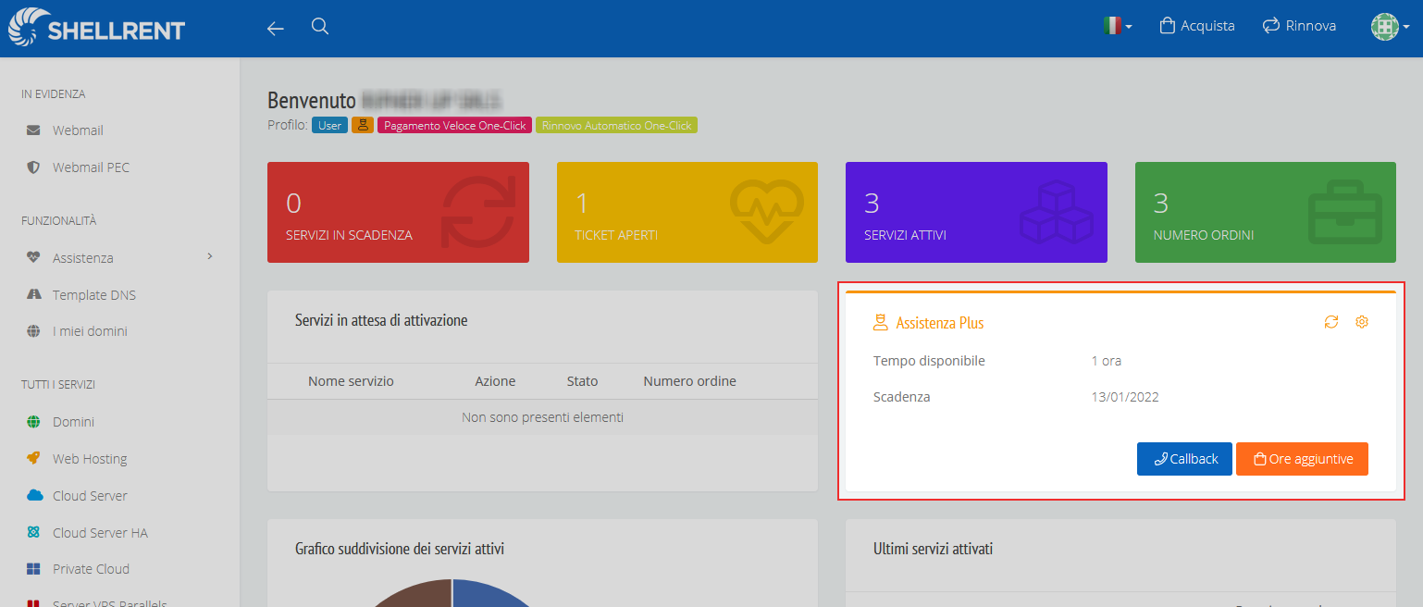Open I miei domini in sidebar
This screenshot has width=1423, height=607.
coord(90,331)
